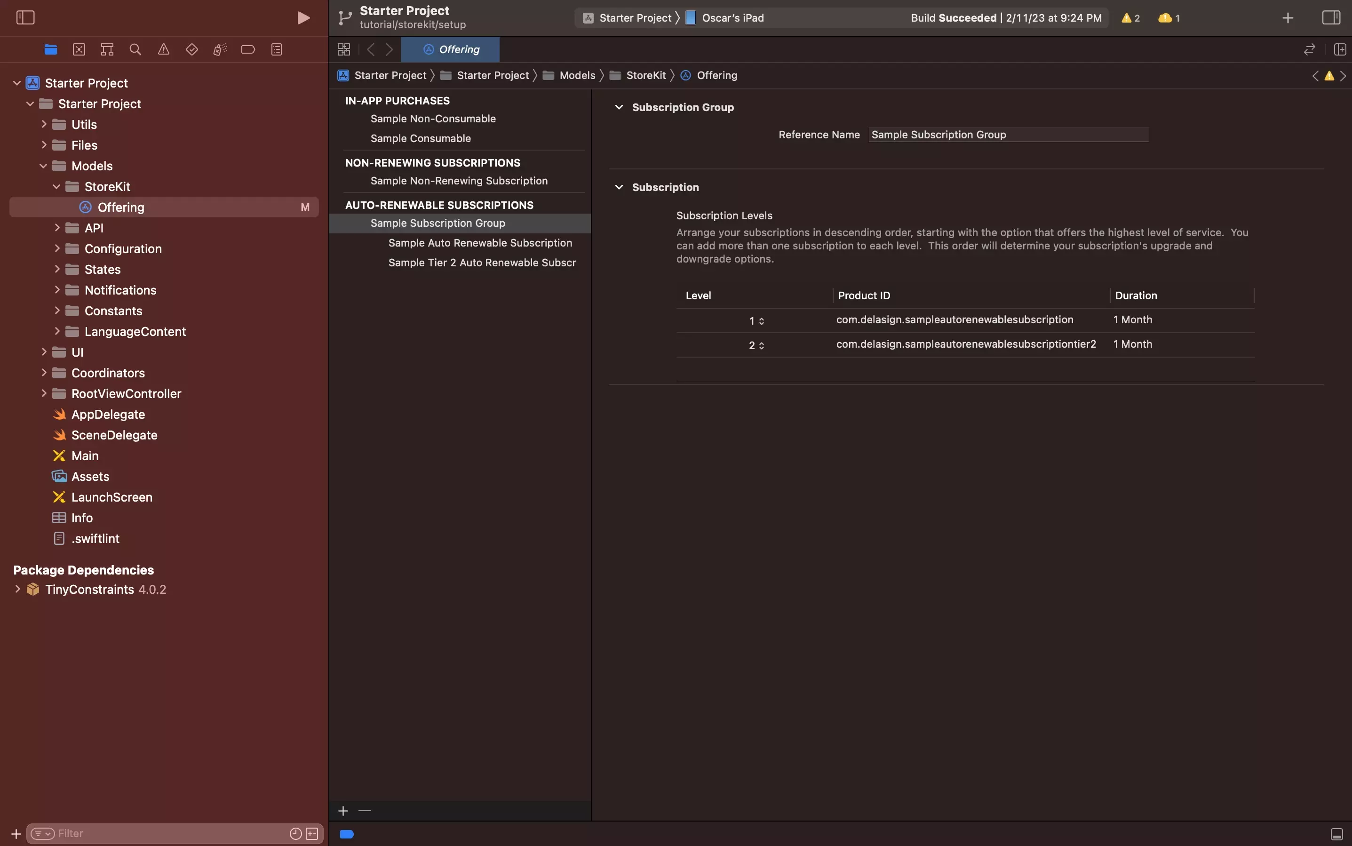Click the cloud warning indicator
Viewport: 1352px width, 846px height.
[1169, 18]
